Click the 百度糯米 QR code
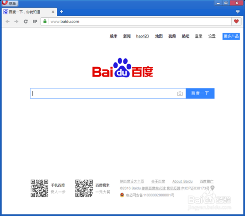The height and width of the screenshot is (216, 245). 84,188
